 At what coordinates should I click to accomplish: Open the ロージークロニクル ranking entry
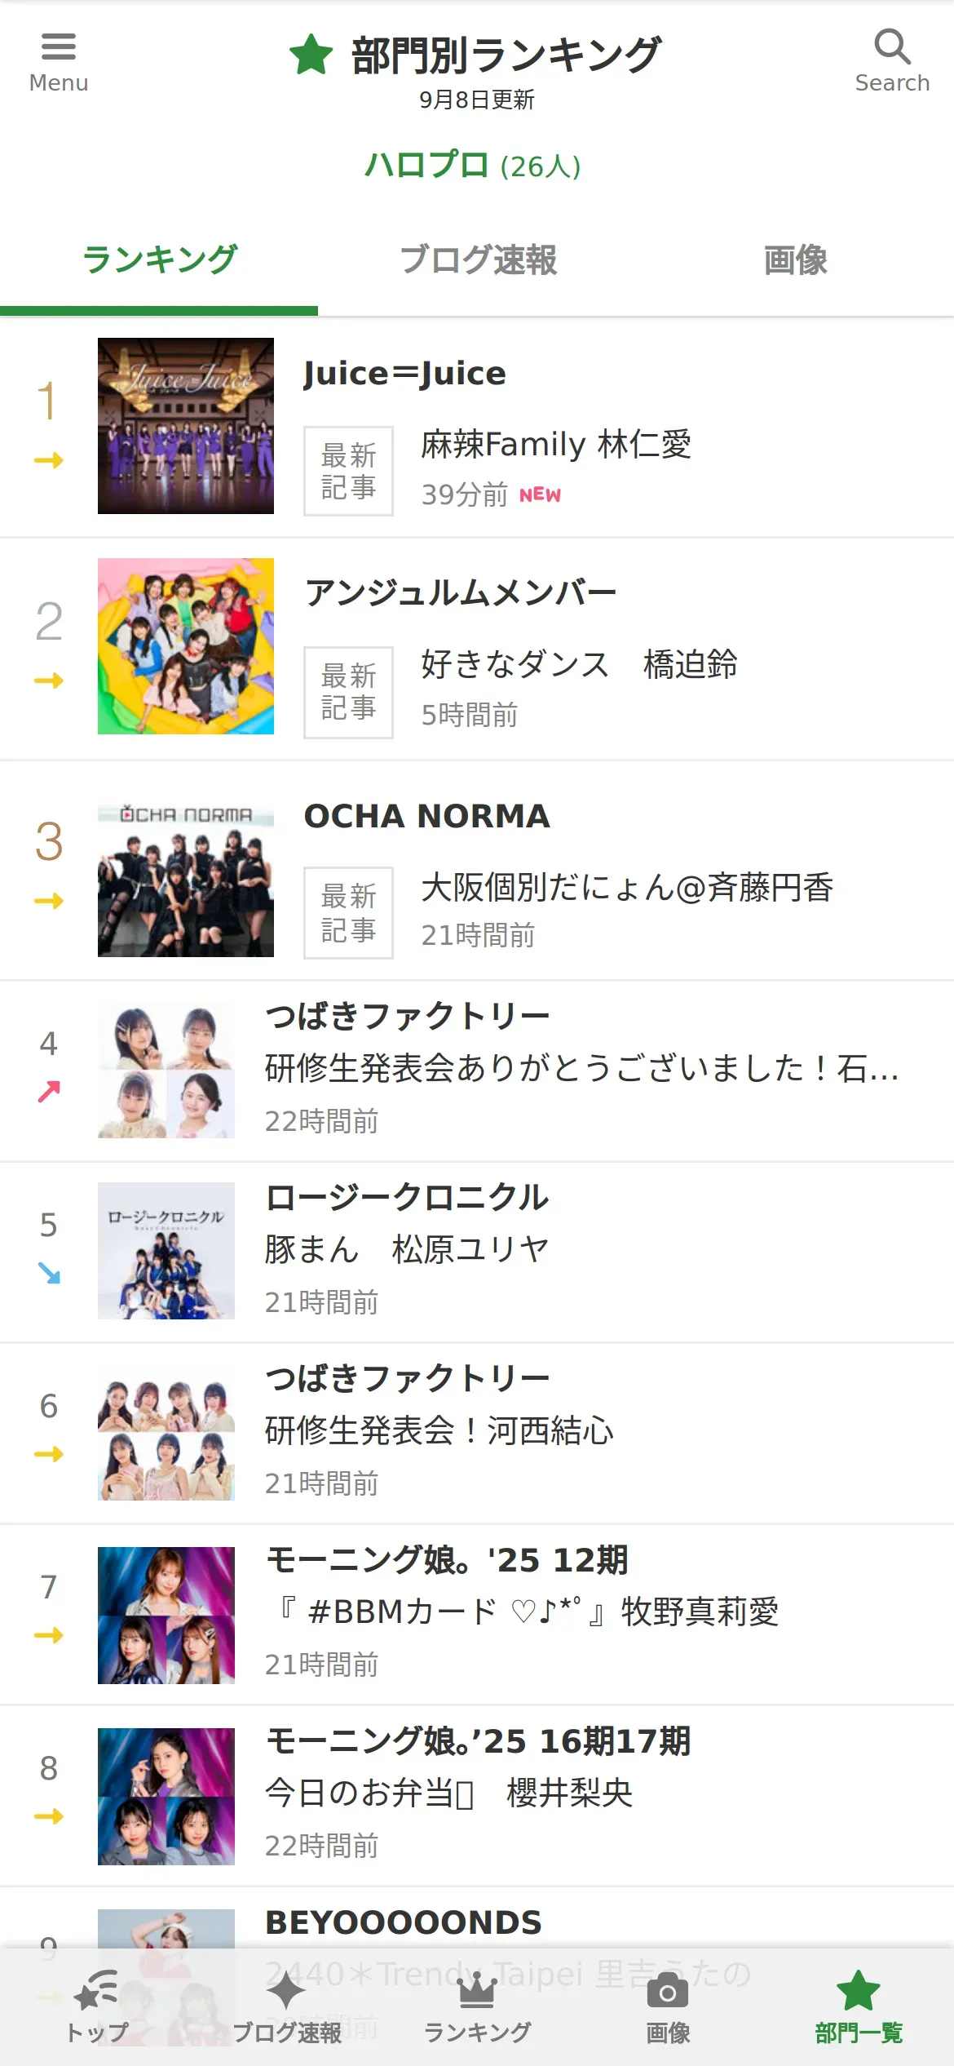coord(407,1198)
